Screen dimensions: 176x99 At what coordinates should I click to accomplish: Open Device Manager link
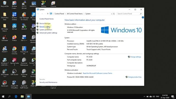[x=45, y=23]
